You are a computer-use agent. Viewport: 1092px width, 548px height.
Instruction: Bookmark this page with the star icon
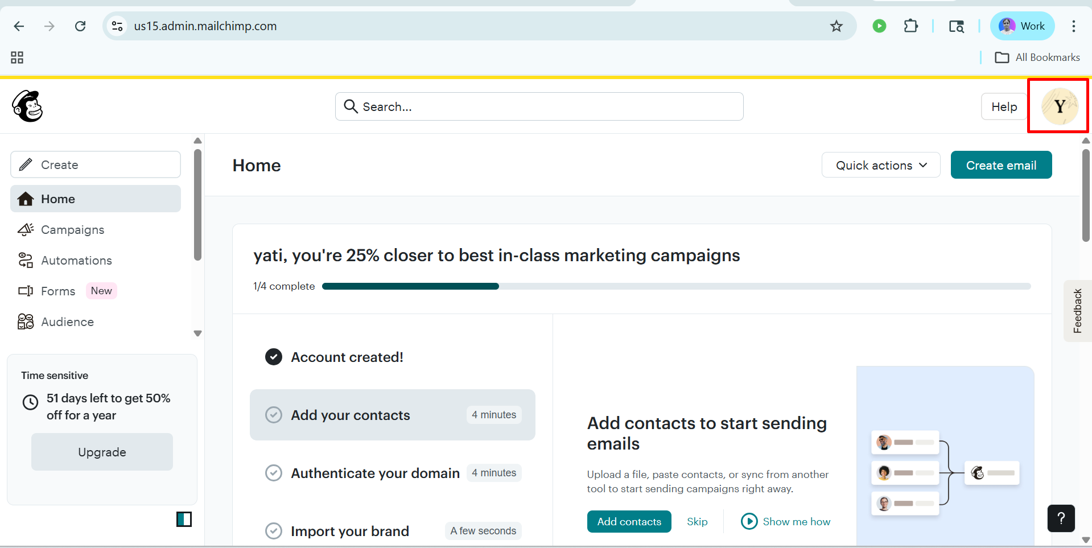[836, 26]
